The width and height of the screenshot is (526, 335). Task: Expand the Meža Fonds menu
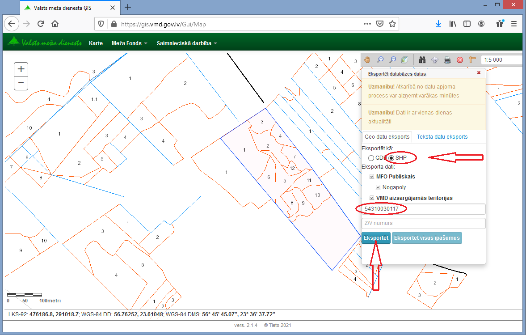coord(129,43)
